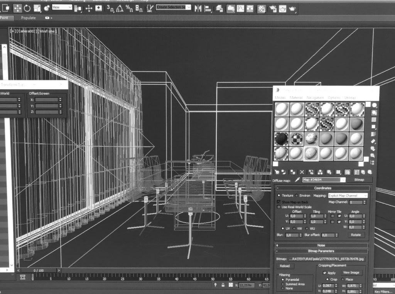Click Reset Map/Material X icon in Material Editor
Screen dimensions: 395x294
click(x=302, y=172)
